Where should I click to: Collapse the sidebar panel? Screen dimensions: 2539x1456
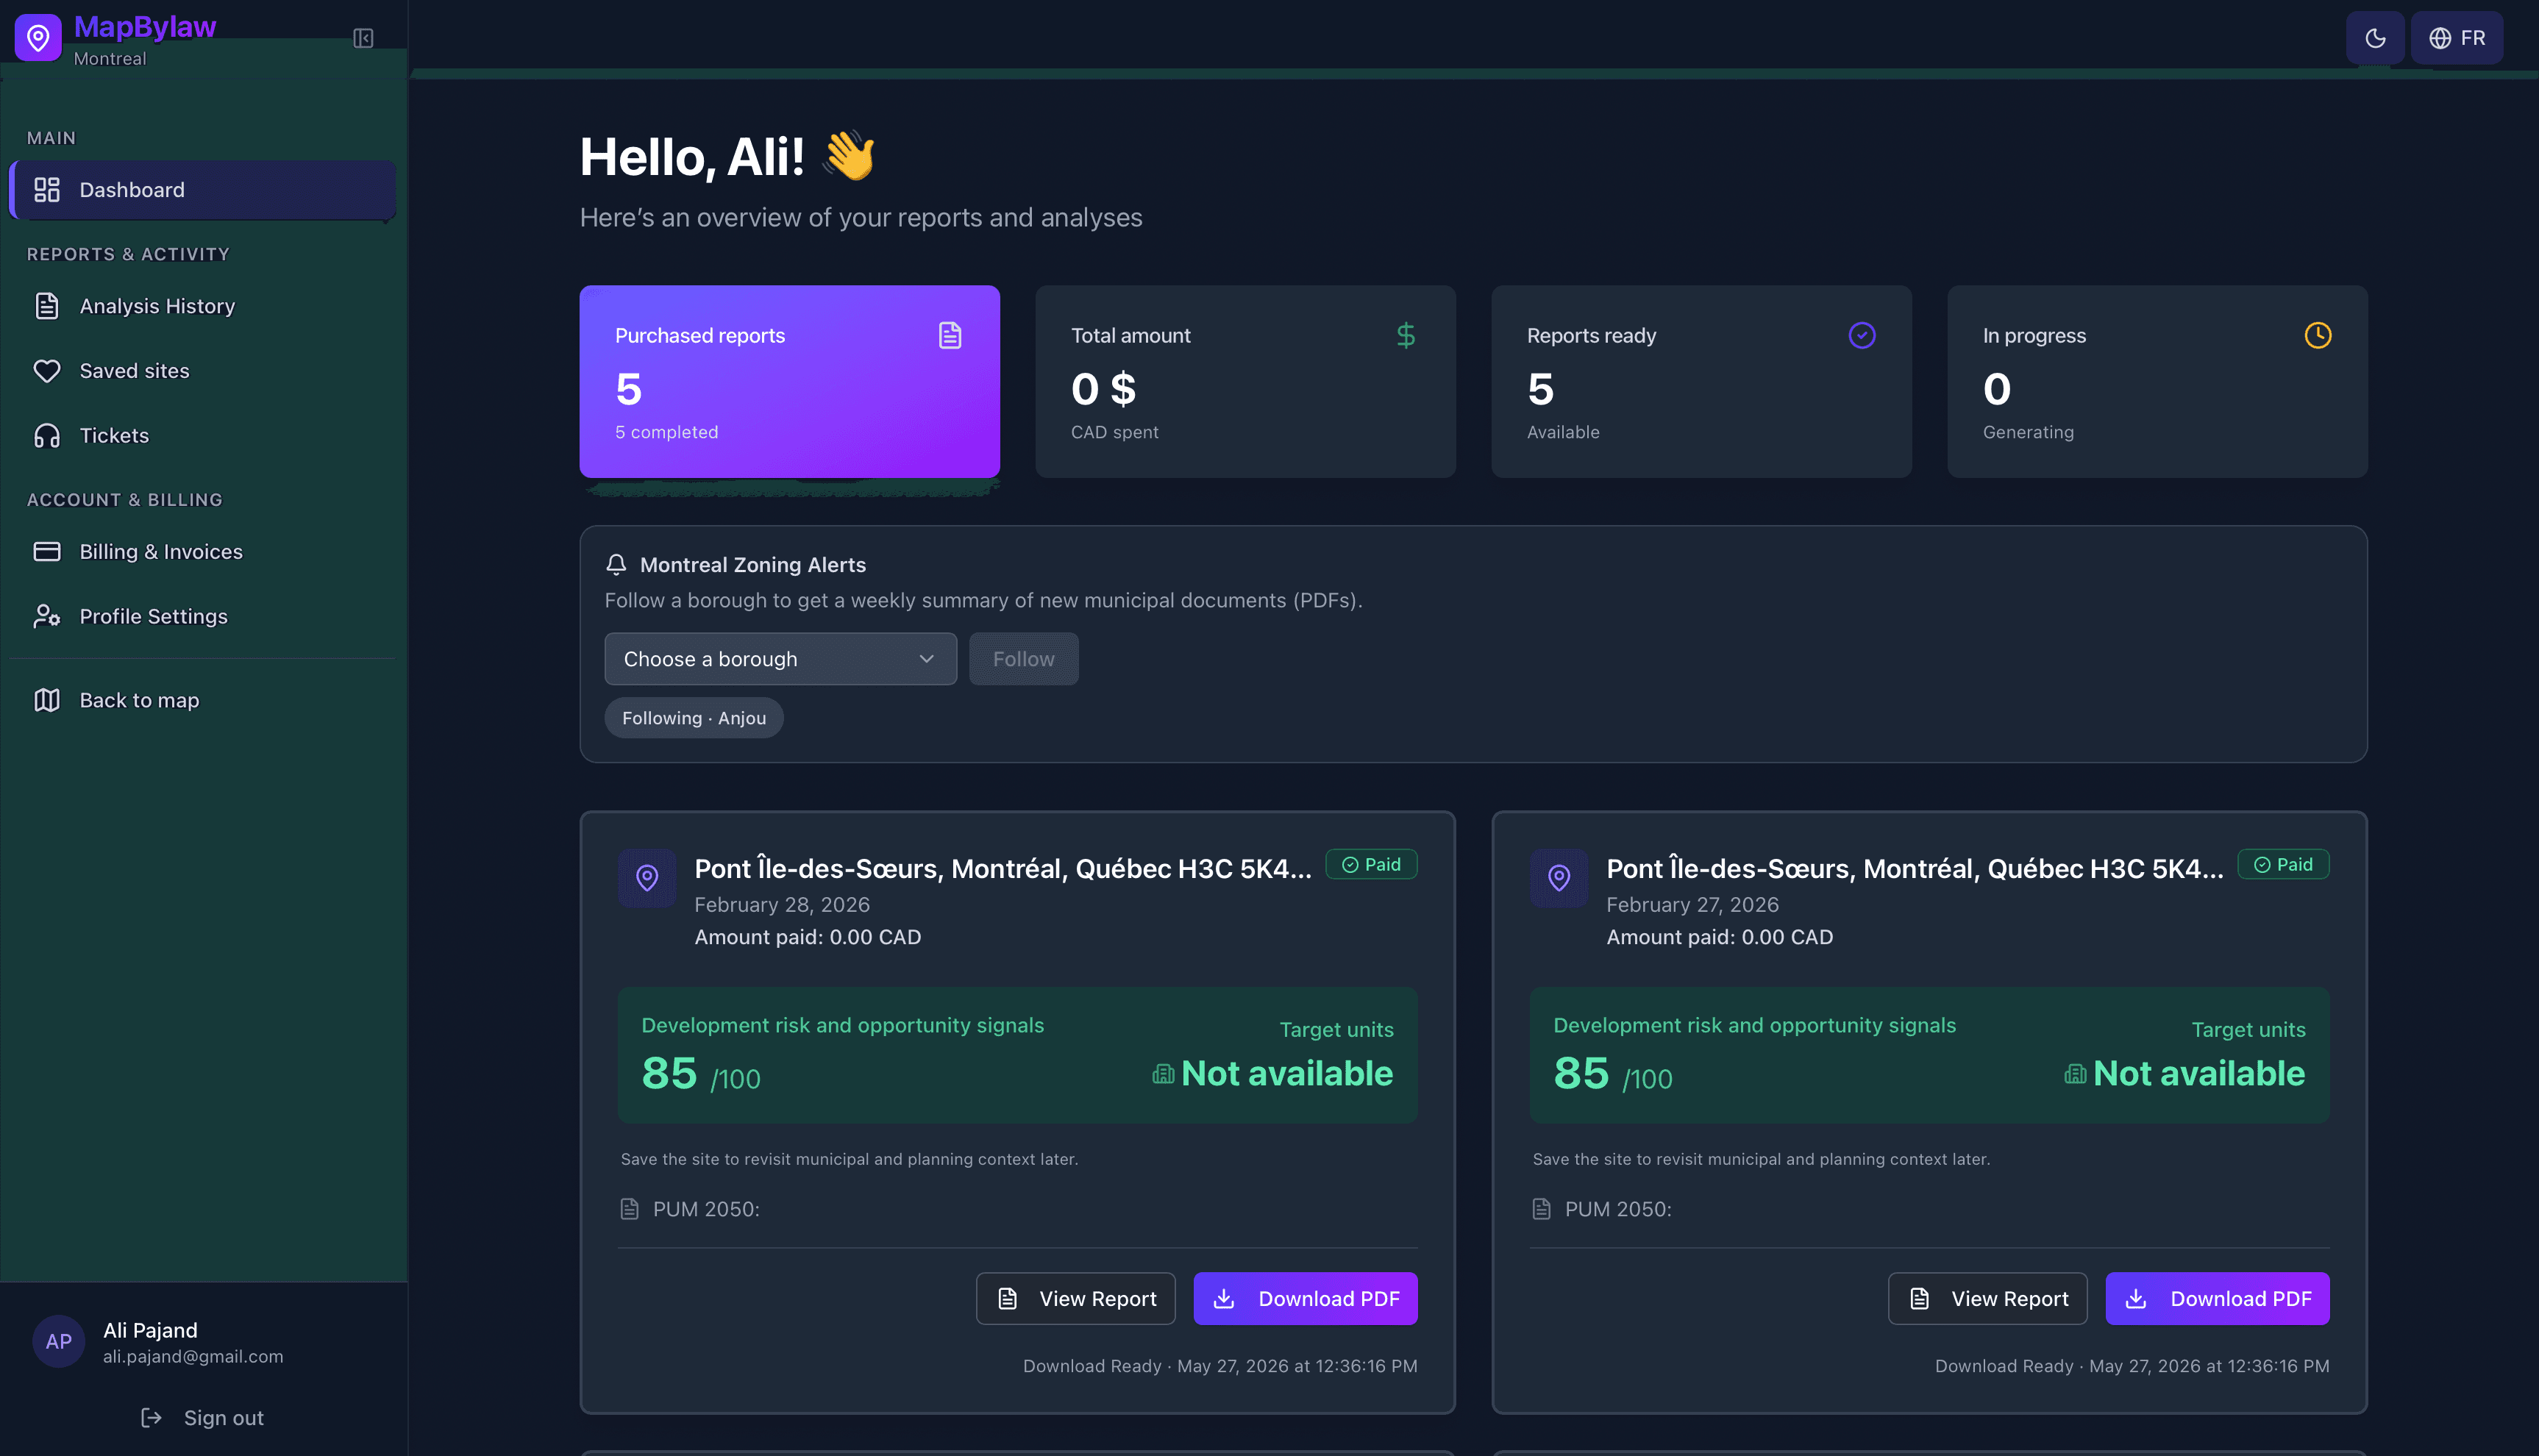click(x=363, y=38)
